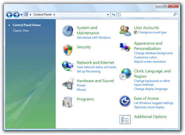Viewport: 185px width, 135px height.
Task: Click the Programs box icon
Action: (68, 102)
